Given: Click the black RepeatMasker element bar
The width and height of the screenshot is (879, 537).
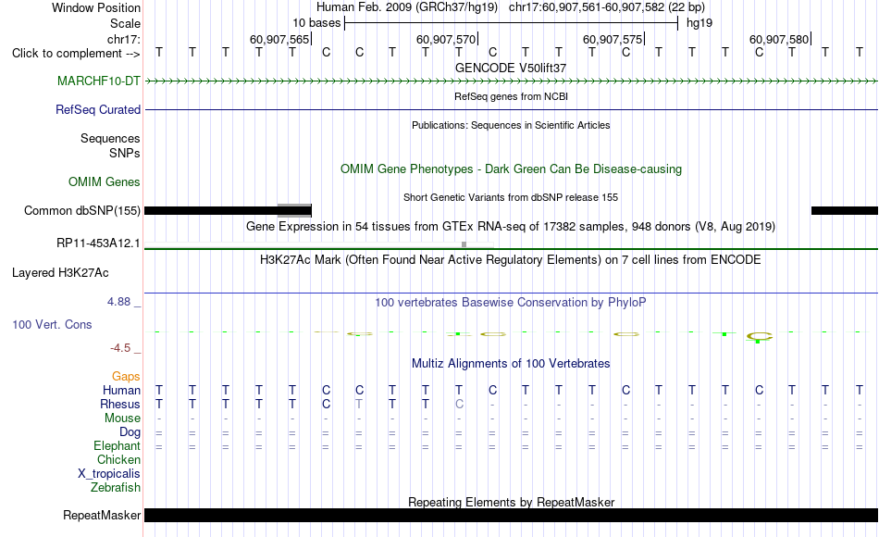Looking at the screenshot, I should [512, 515].
